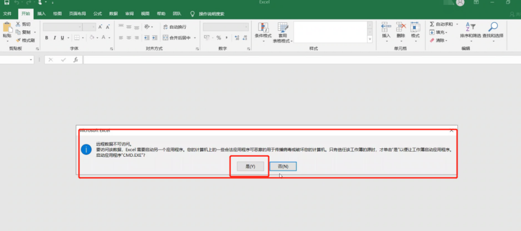
Task: Switch to the Page Layout (页面布局) tab
Action: [77, 14]
